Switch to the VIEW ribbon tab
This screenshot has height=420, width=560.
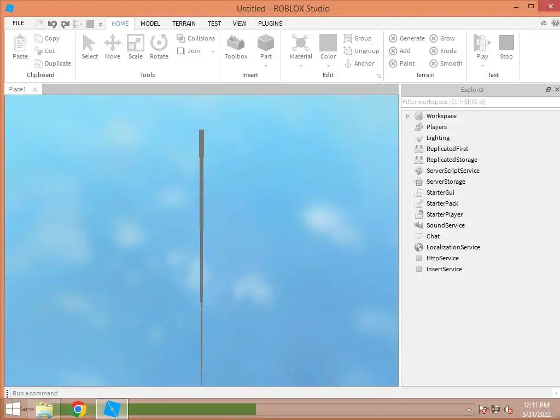tap(240, 24)
